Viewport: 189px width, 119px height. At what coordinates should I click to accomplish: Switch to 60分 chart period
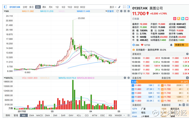pos(83,7)
